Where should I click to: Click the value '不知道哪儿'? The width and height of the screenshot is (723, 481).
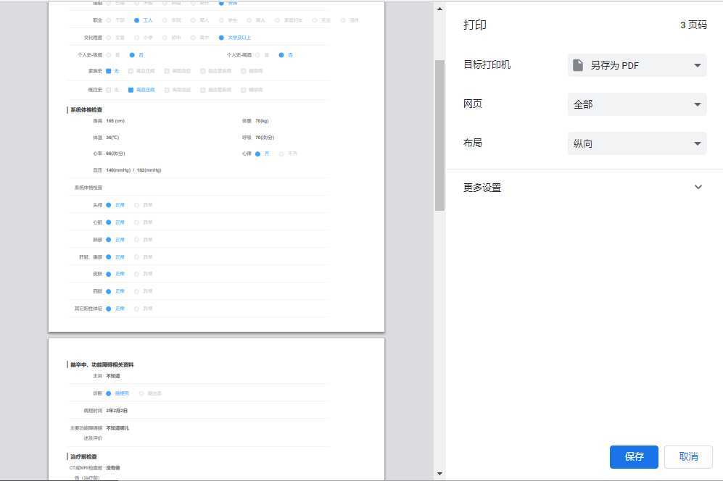pyautogui.click(x=117, y=428)
